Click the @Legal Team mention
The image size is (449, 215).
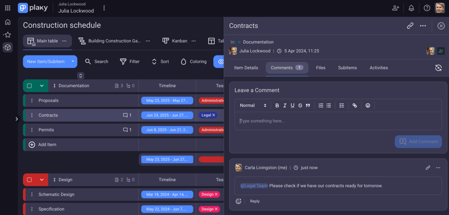point(254,186)
